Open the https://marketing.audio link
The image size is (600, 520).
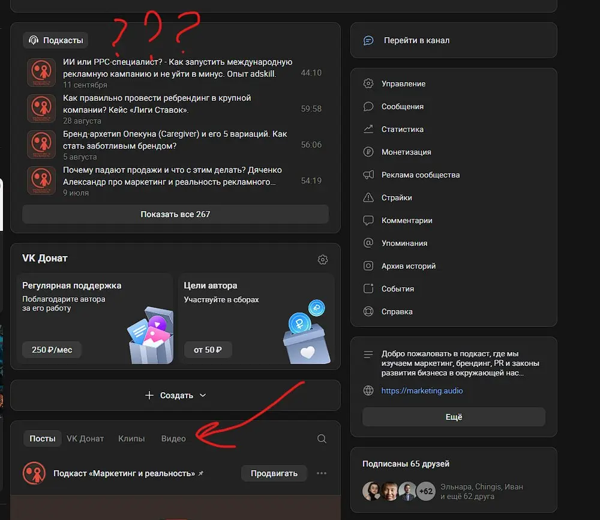[x=422, y=390]
